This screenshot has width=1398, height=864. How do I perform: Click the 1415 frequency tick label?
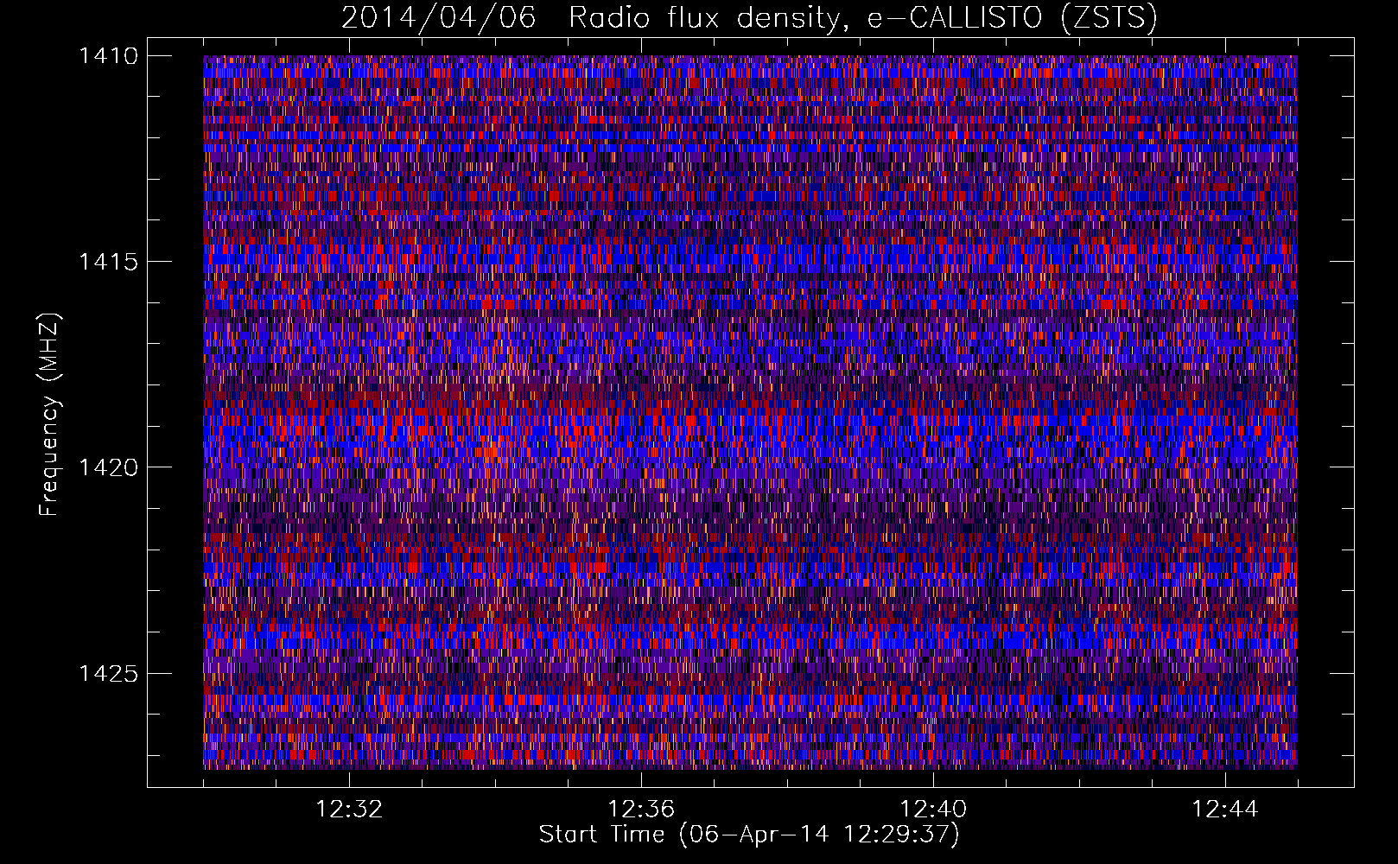point(108,262)
